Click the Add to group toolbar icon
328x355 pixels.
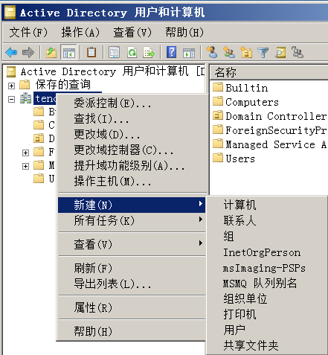[x=298, y=52]
